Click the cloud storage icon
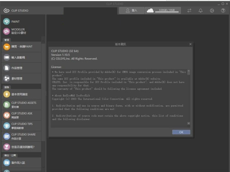 (150, 11)
